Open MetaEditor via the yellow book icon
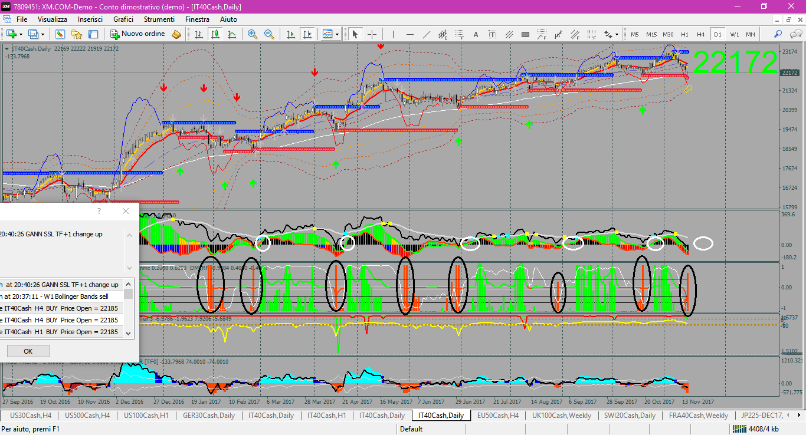Screen dimensions: 806x435 [x=176, y=34]
